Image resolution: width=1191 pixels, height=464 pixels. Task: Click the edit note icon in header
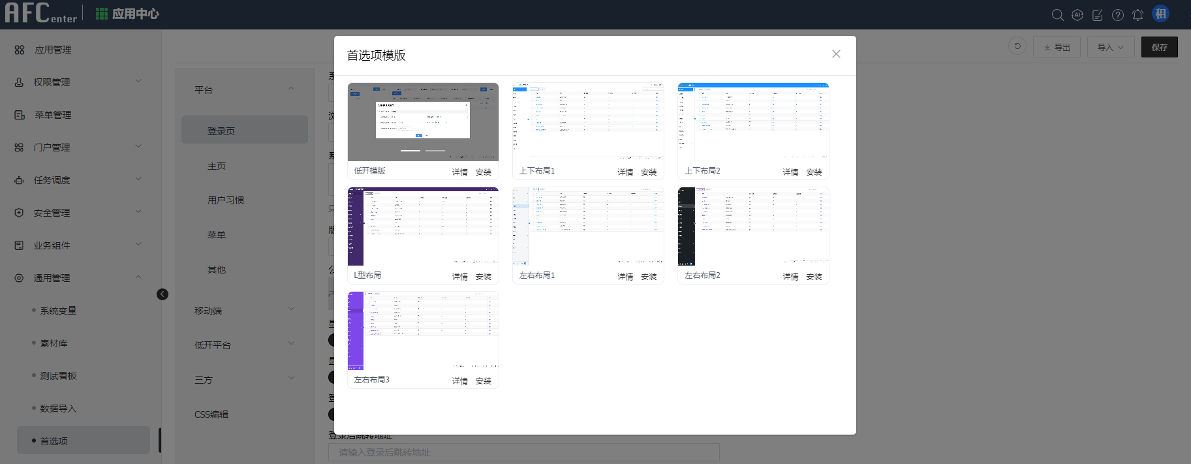click(x=1098, y=15)
